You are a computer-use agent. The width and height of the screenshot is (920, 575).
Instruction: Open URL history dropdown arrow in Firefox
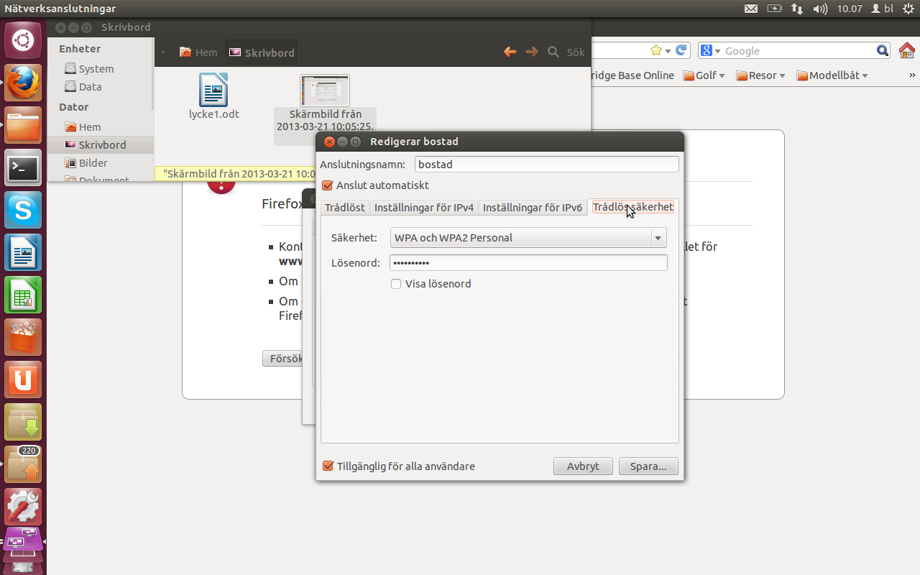[668, 51]
